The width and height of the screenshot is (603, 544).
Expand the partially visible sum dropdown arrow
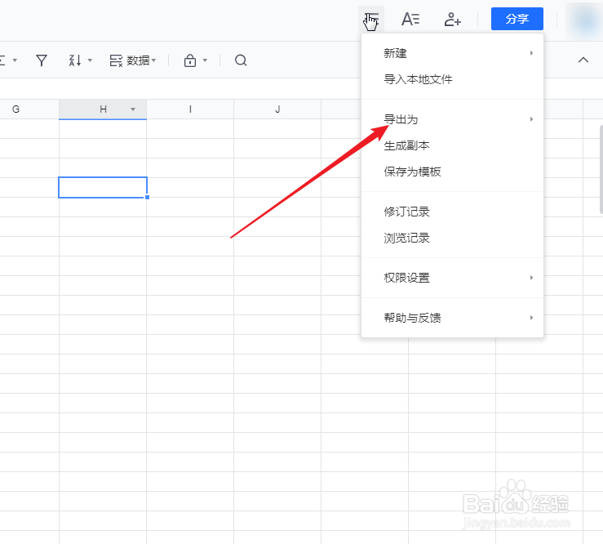pyautogui.click(x=15, y=60)
